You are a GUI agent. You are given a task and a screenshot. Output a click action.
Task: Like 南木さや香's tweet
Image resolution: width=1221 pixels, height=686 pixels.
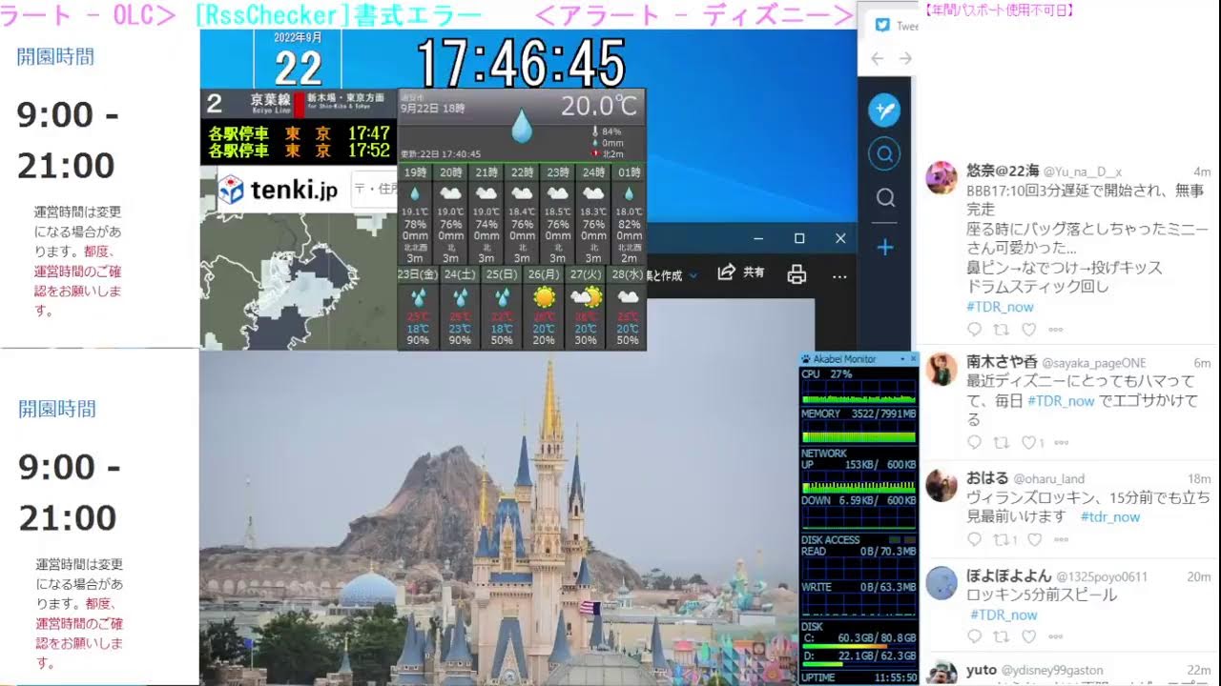(x=1028, y=442)
